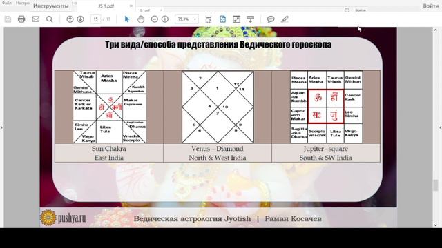Click the vertical scrollbar down arrow
The image size is (442, 248).
(436, 225)
